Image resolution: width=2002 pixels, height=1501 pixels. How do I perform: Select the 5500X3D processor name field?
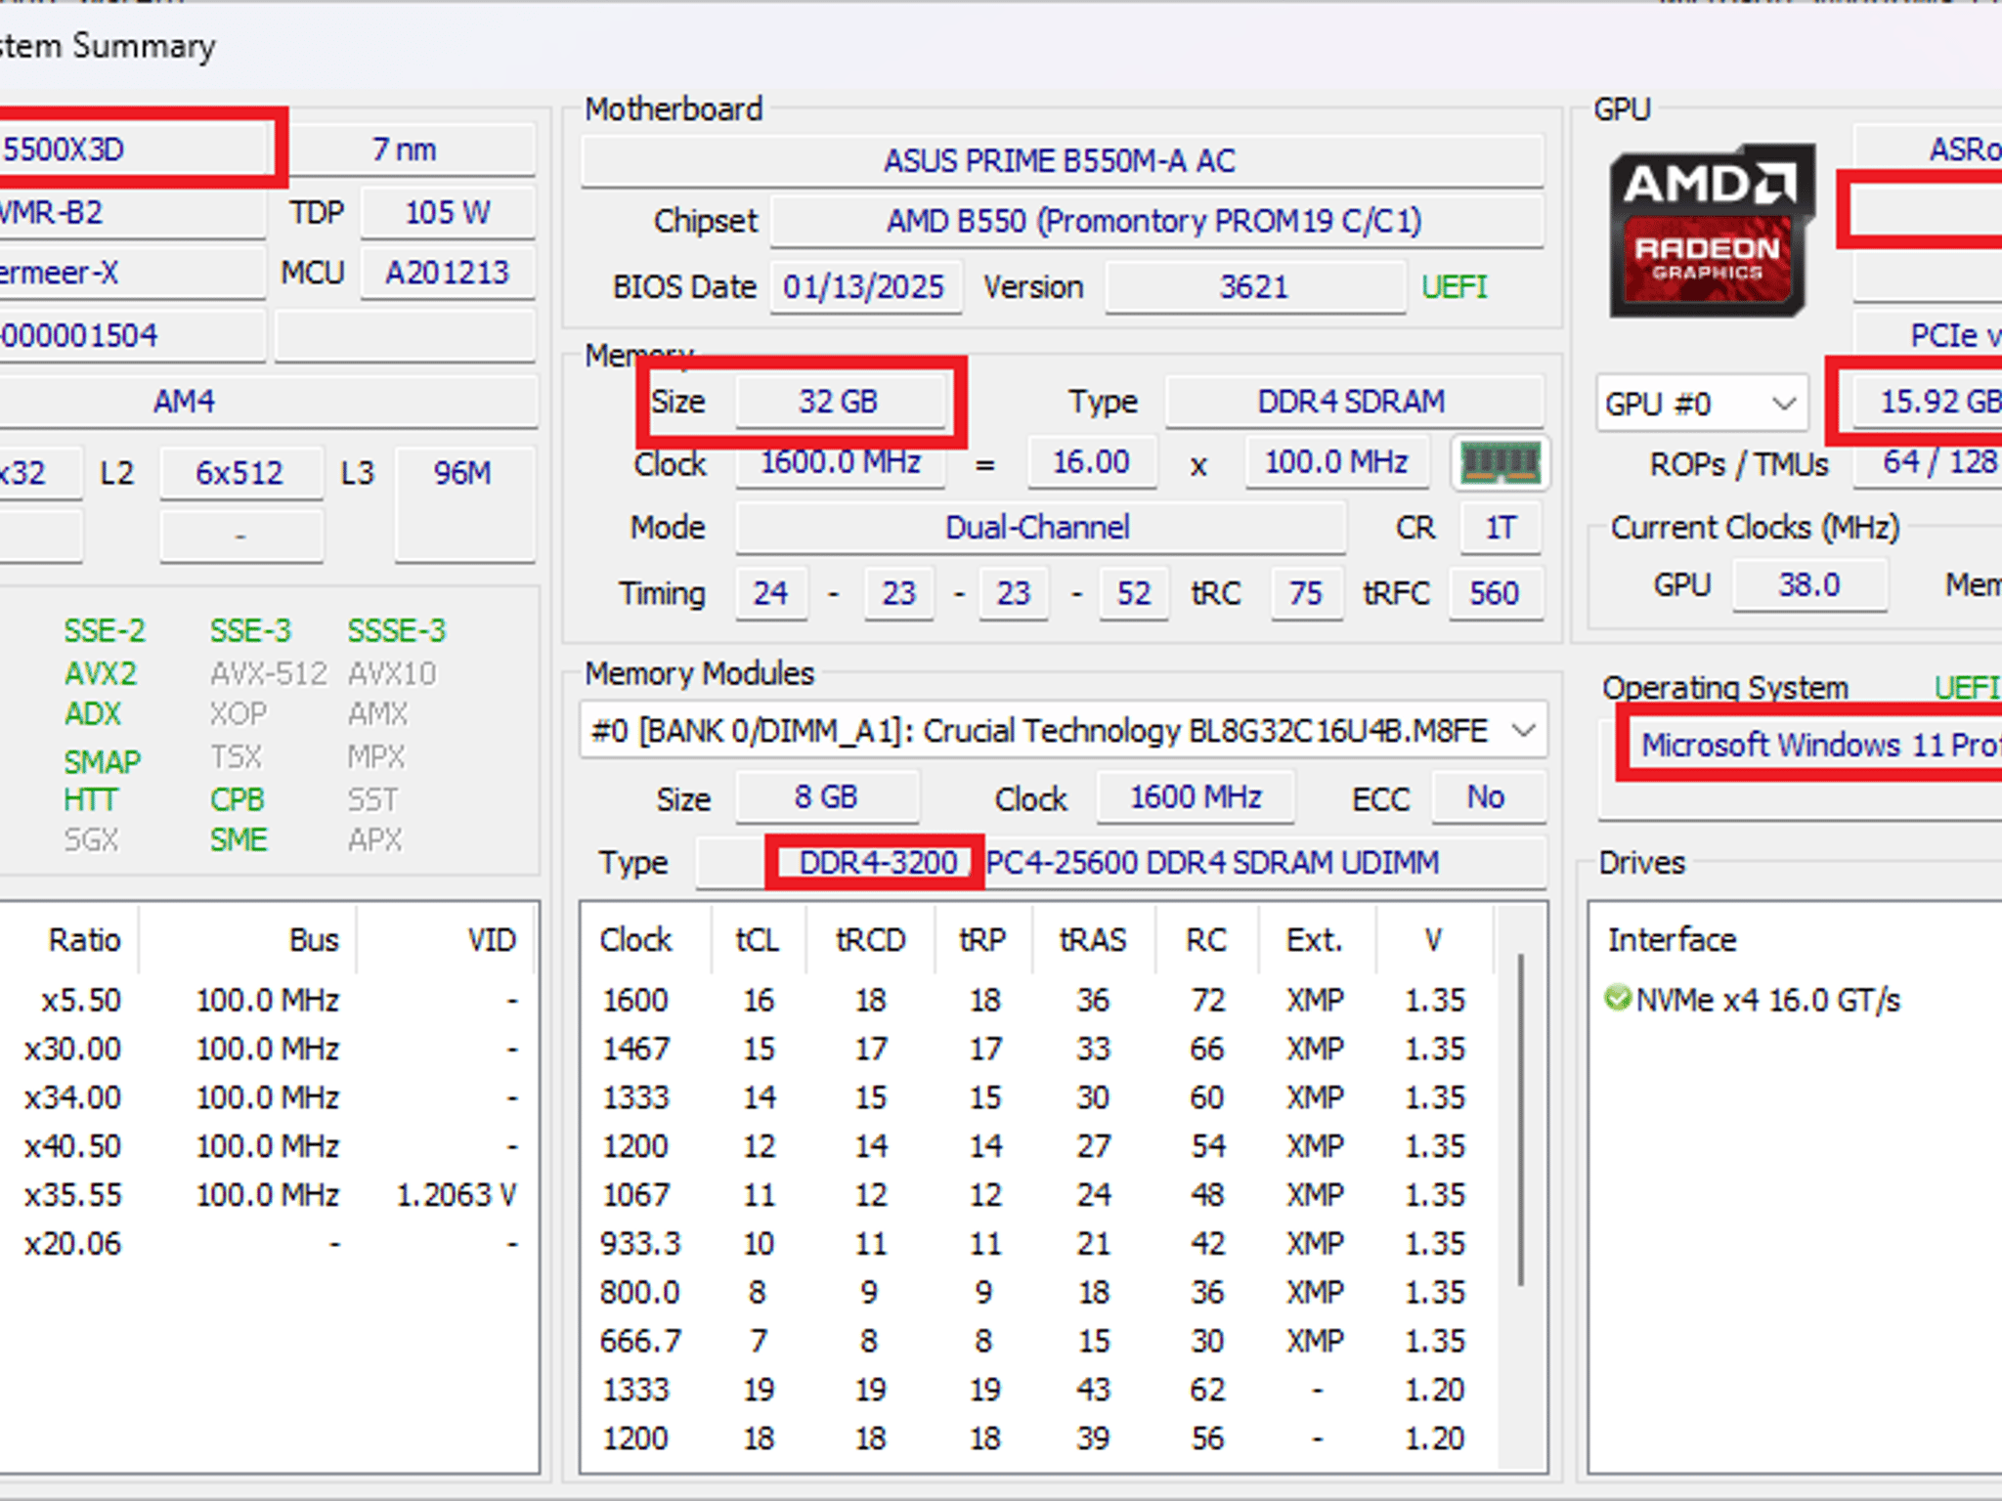coord(135,150)
